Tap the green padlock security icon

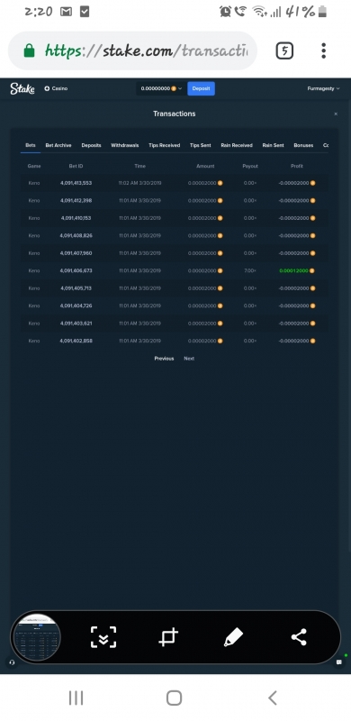click(29, 50)
